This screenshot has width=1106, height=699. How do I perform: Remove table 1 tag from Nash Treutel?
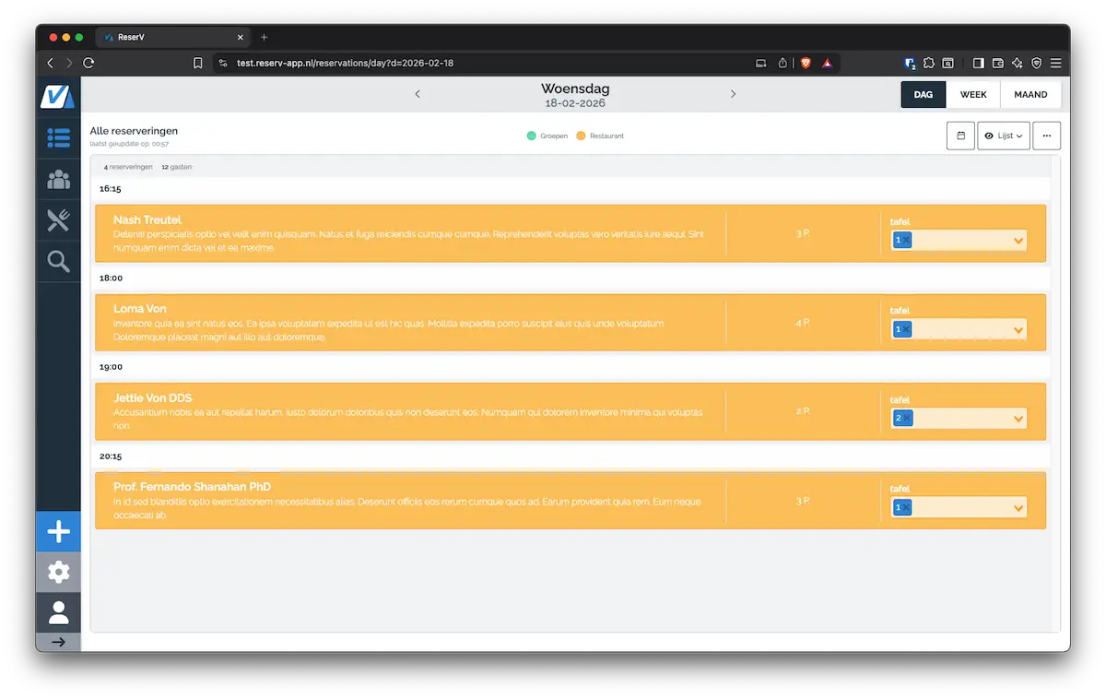pos(906,240)
